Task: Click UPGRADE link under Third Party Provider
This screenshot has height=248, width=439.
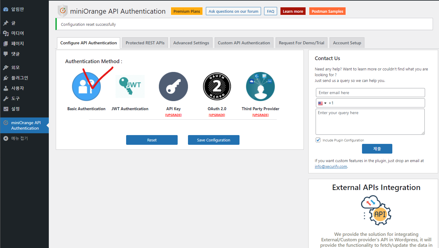Action: (260, 115)
